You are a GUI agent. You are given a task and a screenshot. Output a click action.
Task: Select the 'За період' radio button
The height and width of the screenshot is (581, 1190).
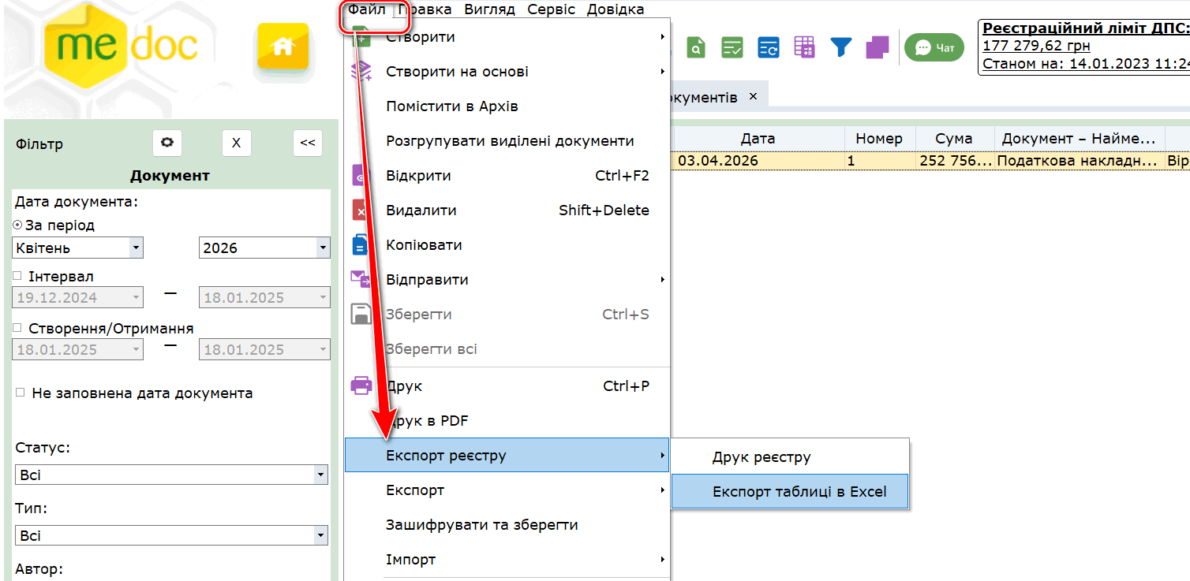(18, 225)
